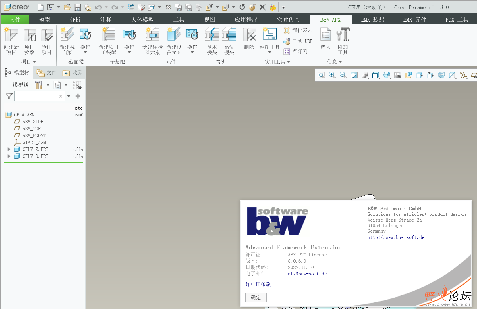Image resolution: width=477 pixels, height=309 pixels.
Task: Launch the 点阵列 (point pattern) tool
Action: (296, 51)
